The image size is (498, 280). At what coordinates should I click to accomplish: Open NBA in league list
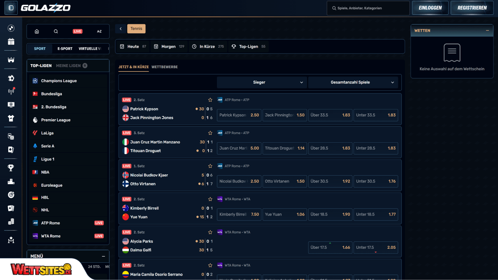coord(68,172)
